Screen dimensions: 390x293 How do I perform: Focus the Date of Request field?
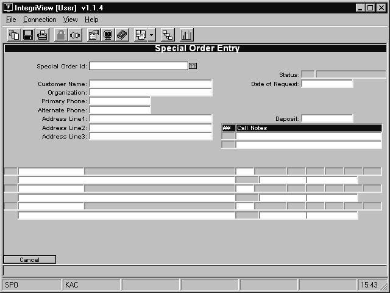coord(327,84)
